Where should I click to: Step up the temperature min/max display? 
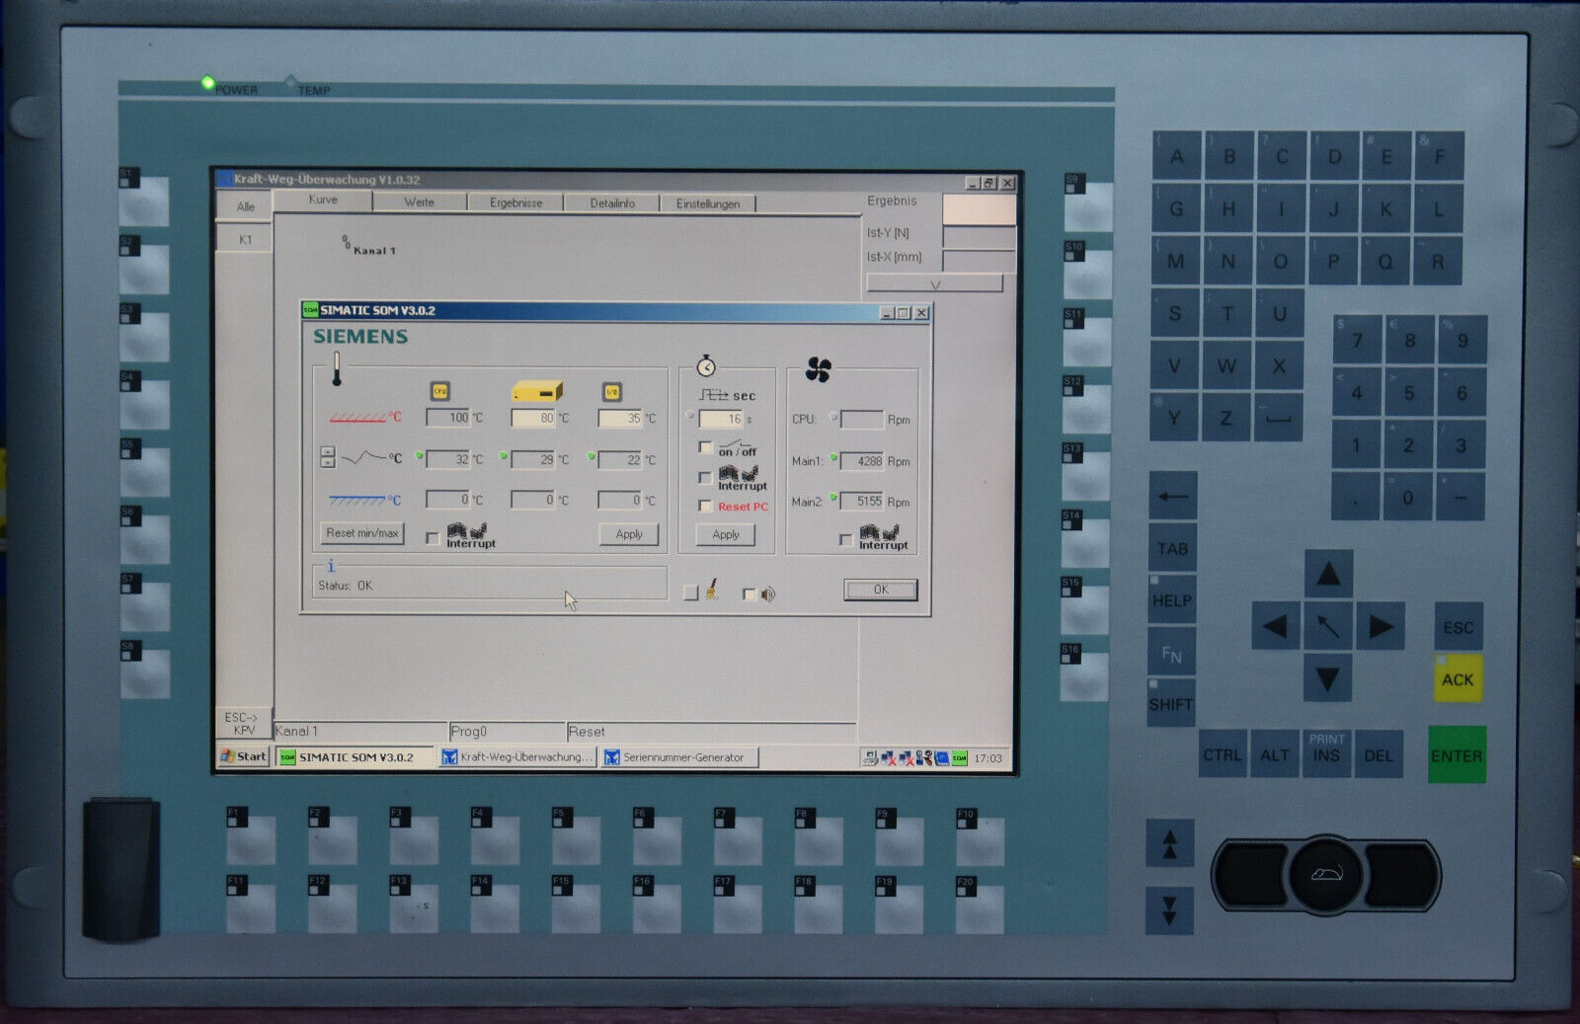tap(328, 452)
